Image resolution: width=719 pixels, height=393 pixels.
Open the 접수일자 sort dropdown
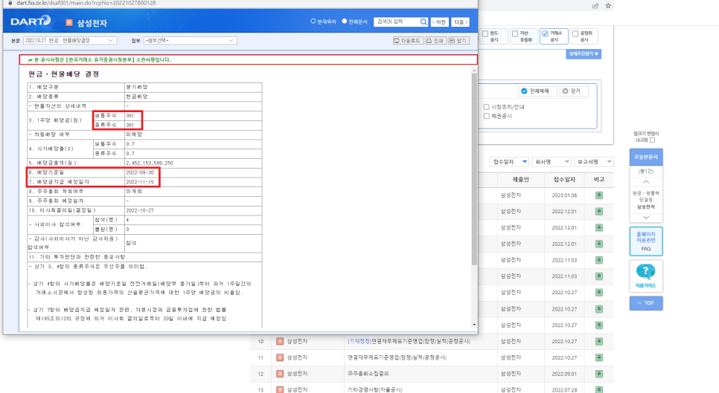tap(509, 162)
